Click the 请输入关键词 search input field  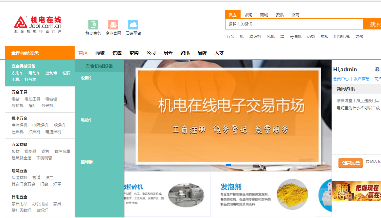pyautogui.click(x=295, y=24)
